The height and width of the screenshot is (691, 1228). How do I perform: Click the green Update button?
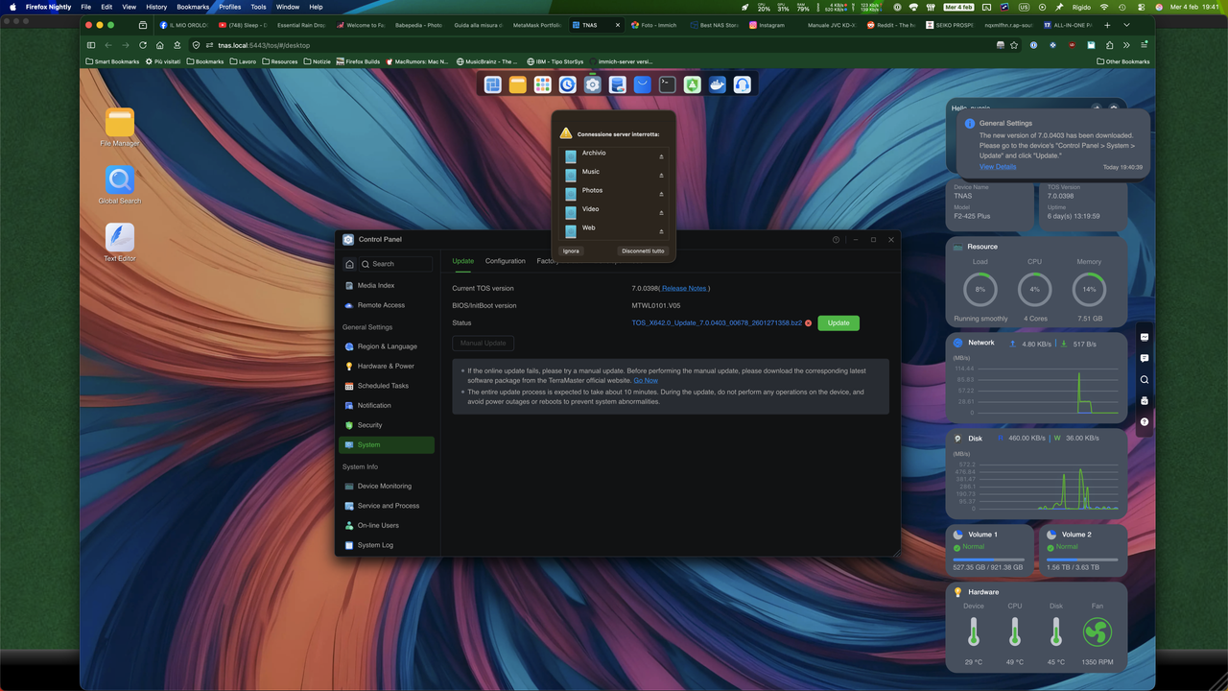point(838,323)
